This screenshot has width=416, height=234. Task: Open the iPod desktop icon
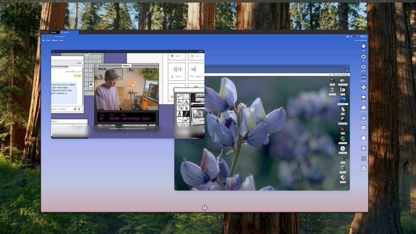(x=343, y=110)
